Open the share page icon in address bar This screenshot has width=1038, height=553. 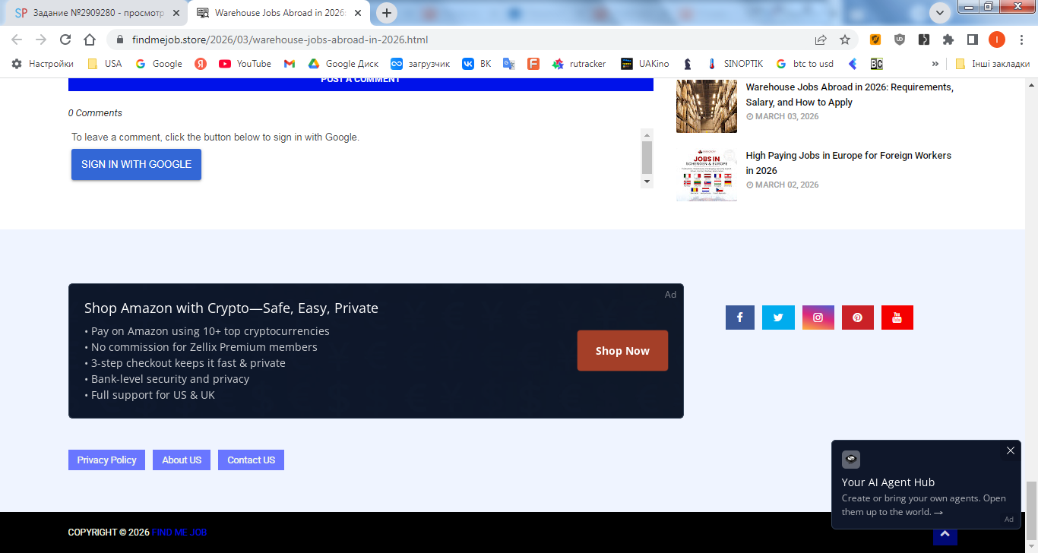821,39
